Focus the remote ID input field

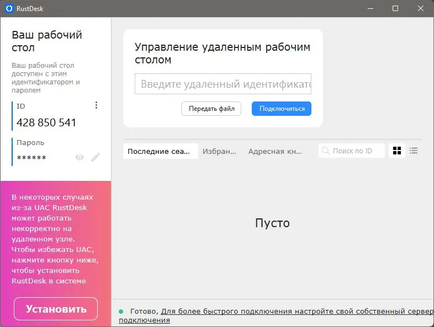pos(223,84)
